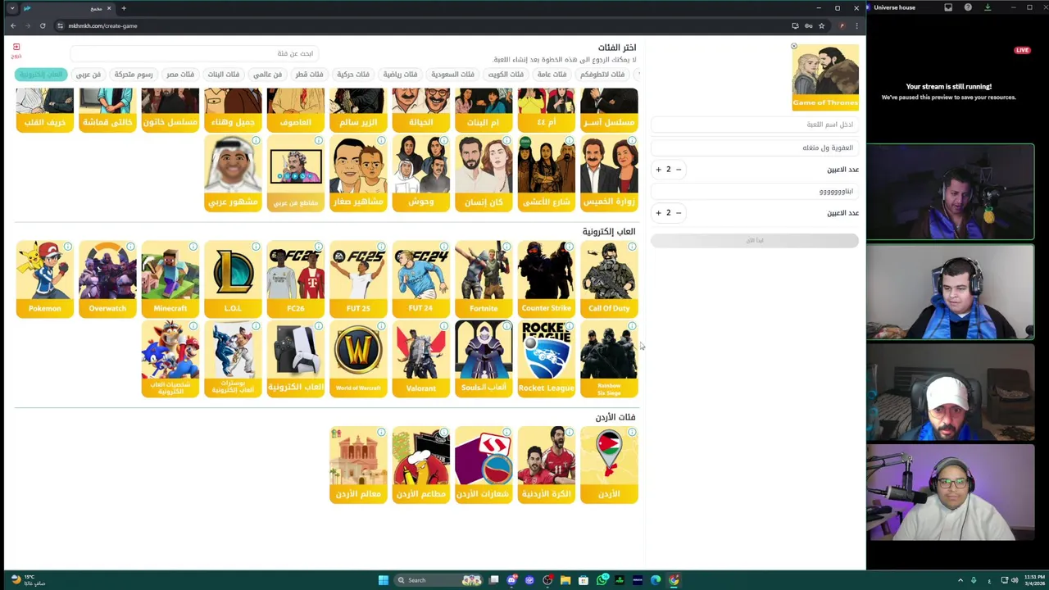Edit the first team name field العفوية ول مثغله
Viewport: 1049px width, 590px height.
(755, 147)
